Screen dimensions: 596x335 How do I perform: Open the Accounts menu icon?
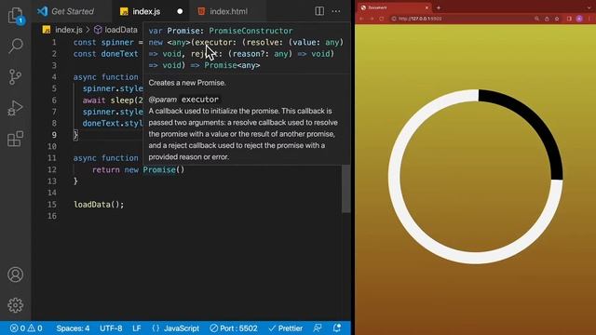[16, 275]
